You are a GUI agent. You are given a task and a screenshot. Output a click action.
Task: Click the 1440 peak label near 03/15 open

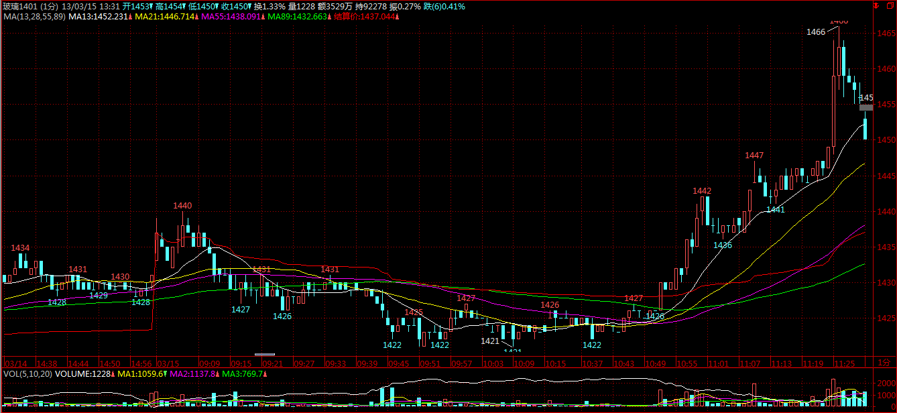182,206
